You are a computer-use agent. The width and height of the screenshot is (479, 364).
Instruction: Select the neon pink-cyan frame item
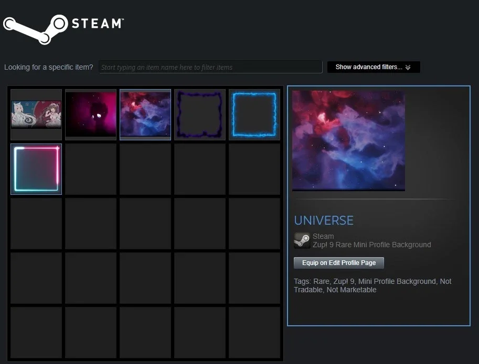(36, 169)
